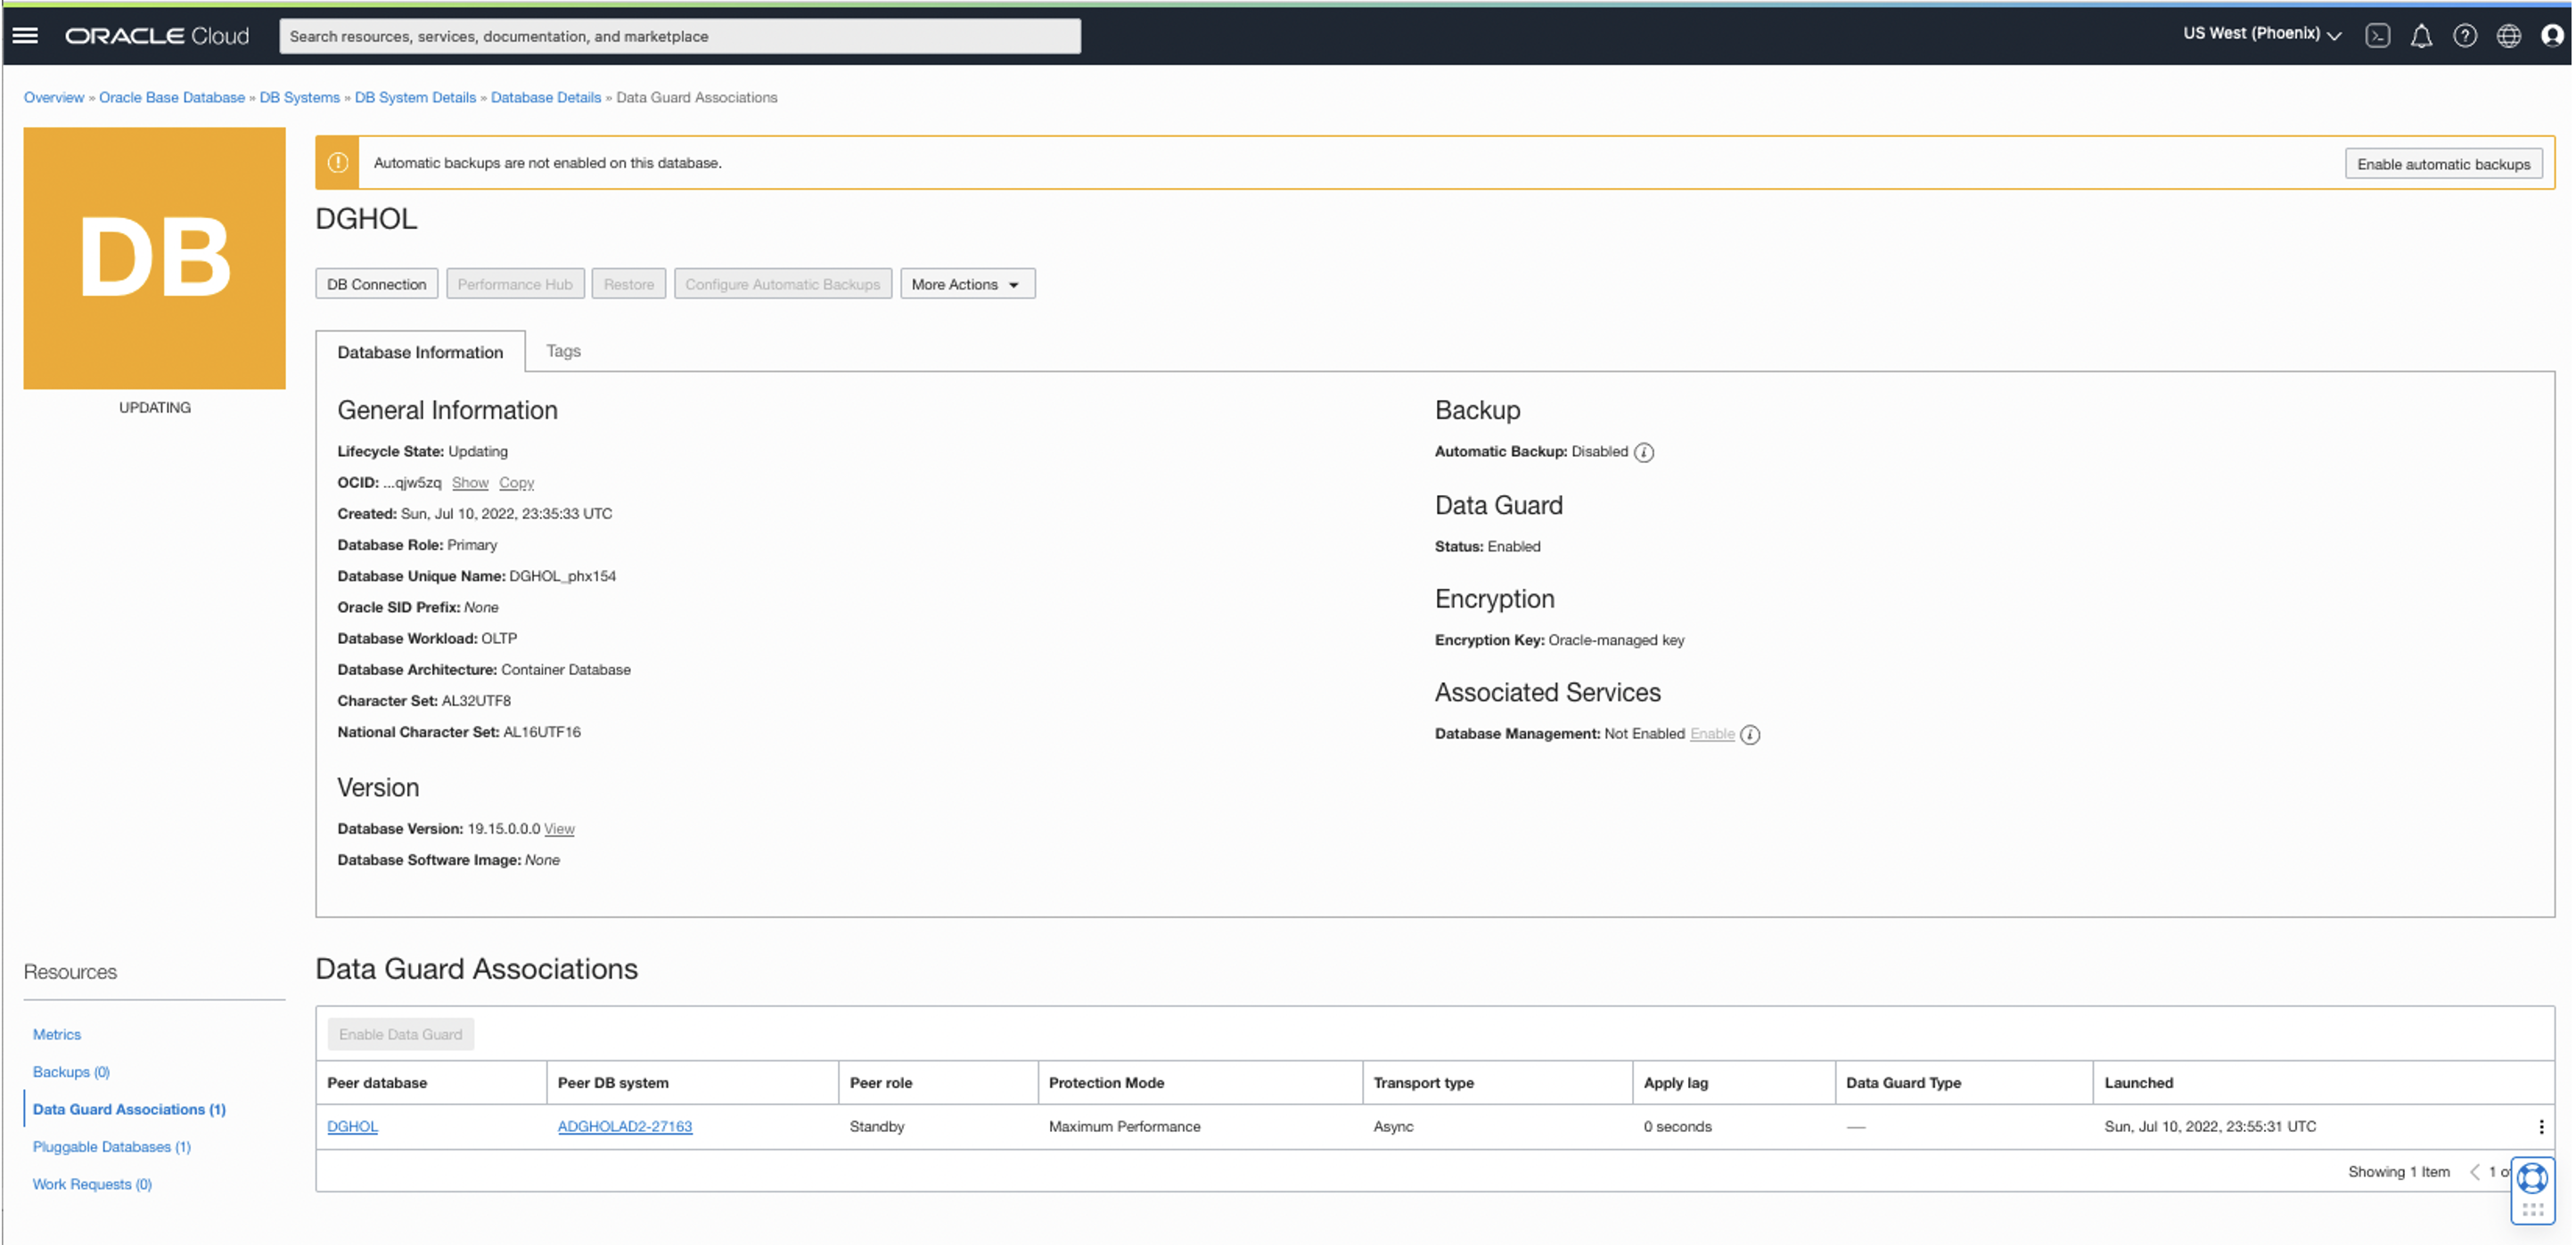The height and width of the screenshot is (1245, 2576).
Task: Click info icon next to Database Management
Action: pyautogui.click(x=1750, y=736)
